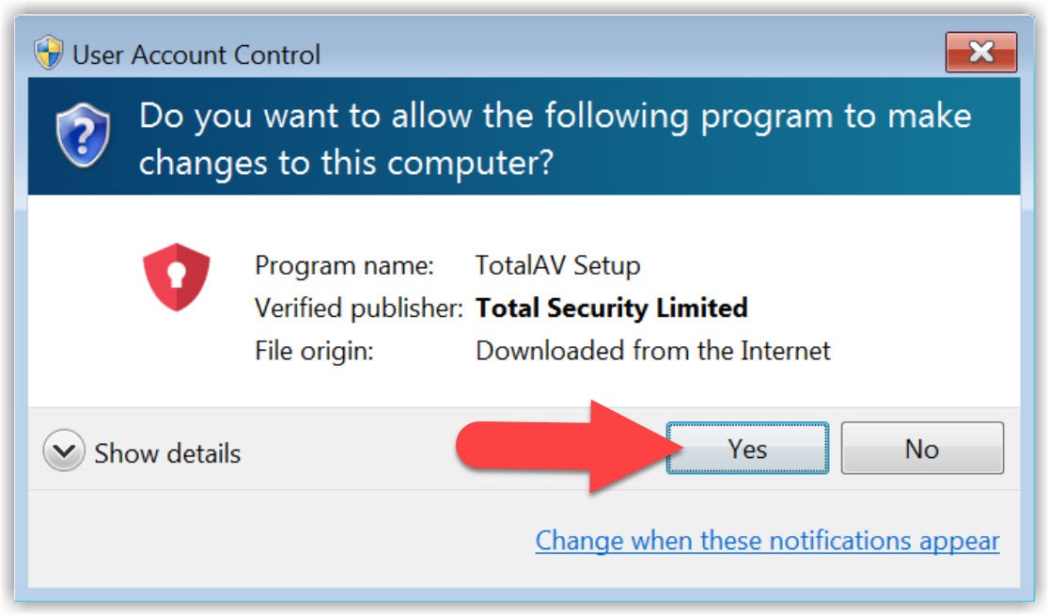Click the heading's "changes to this computer?" line

[x=346, y=163]
